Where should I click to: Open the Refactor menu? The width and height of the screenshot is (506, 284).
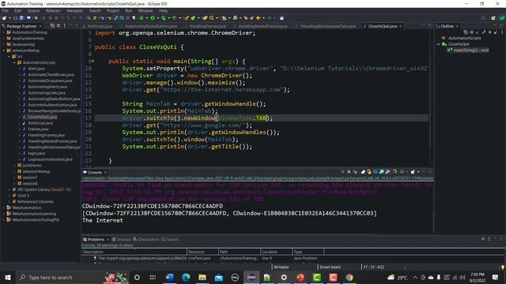(53, 10)
